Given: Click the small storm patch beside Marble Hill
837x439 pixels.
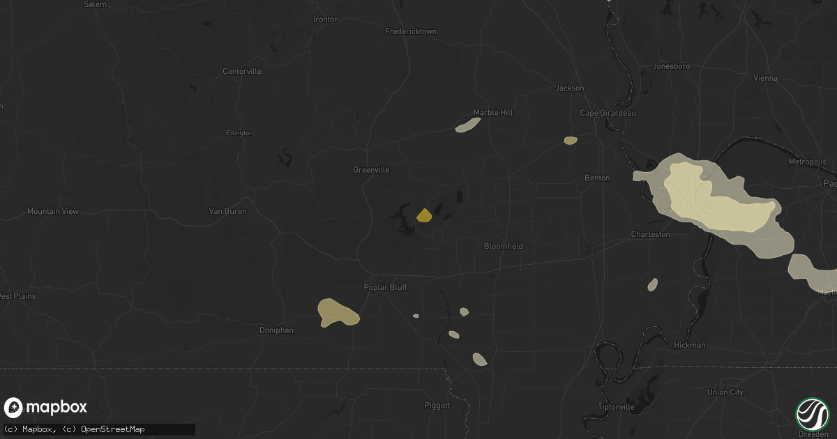Looking at the screenshot, I should (x=468, y=125).
